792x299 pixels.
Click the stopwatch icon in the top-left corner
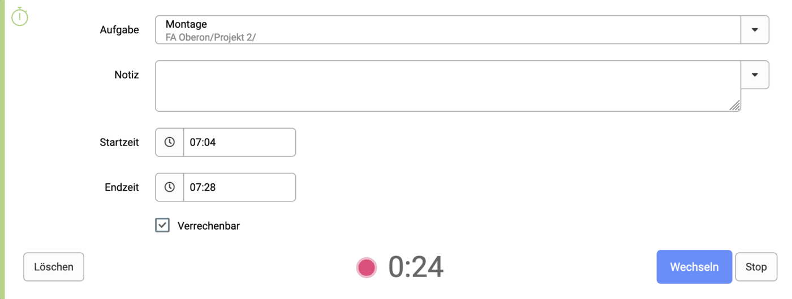tap(20, 16)
